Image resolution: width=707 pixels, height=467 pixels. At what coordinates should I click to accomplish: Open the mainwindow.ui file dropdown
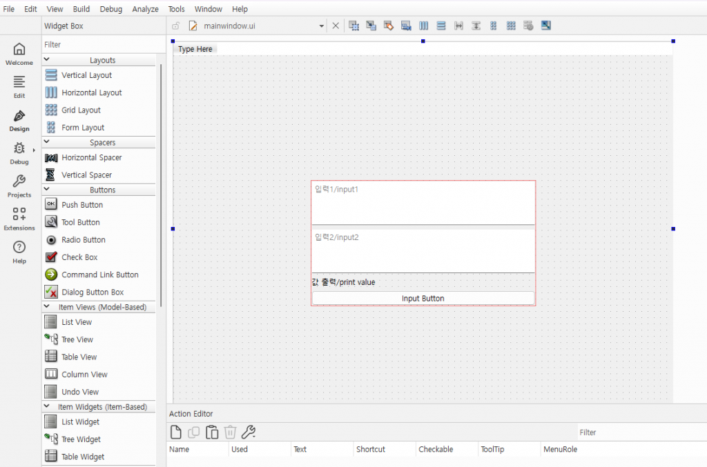click(x=322, y=26)
